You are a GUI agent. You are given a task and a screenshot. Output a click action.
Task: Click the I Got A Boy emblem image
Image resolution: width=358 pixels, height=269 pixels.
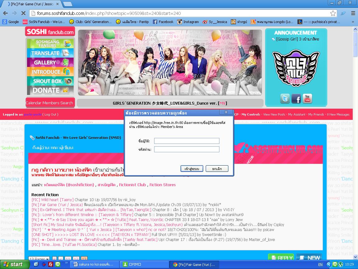coord(296,68)
